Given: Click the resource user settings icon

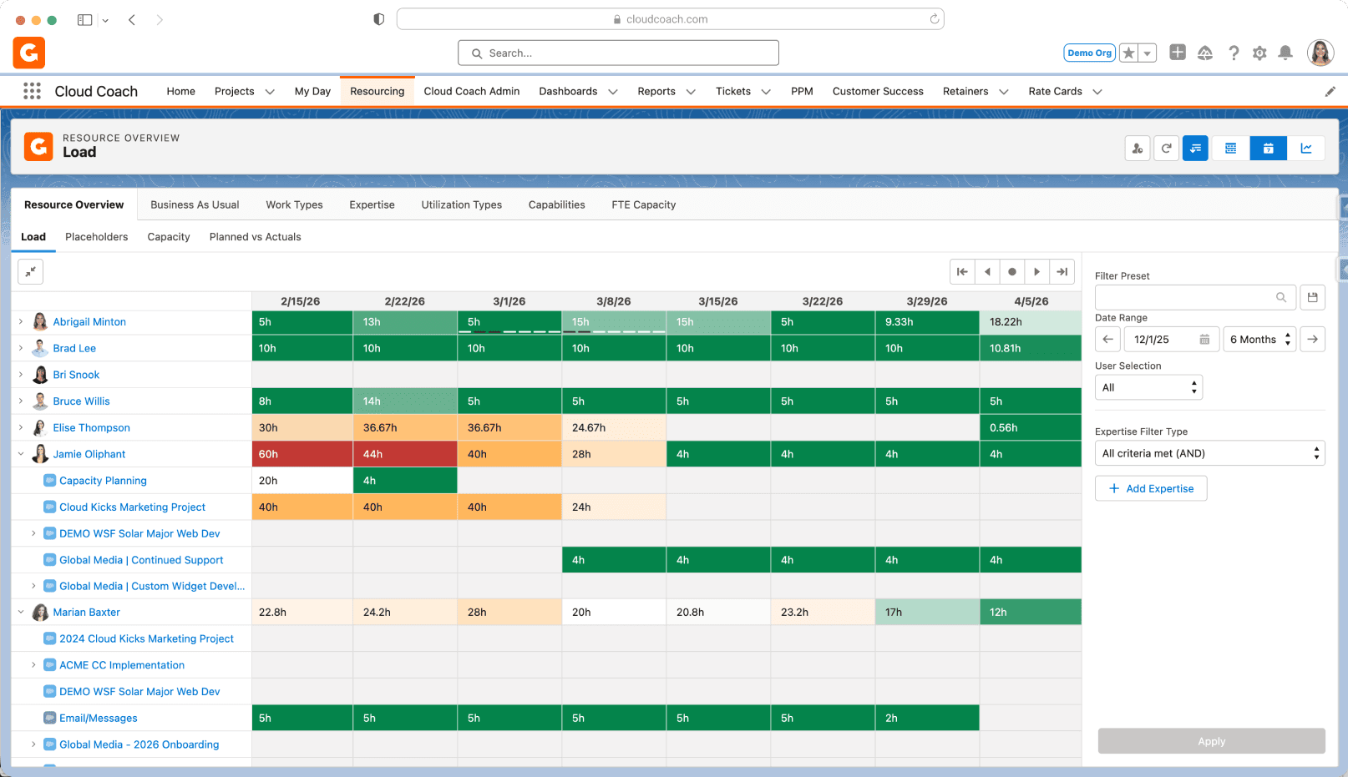Looking at the screenshot, I should pos(1138,149).
